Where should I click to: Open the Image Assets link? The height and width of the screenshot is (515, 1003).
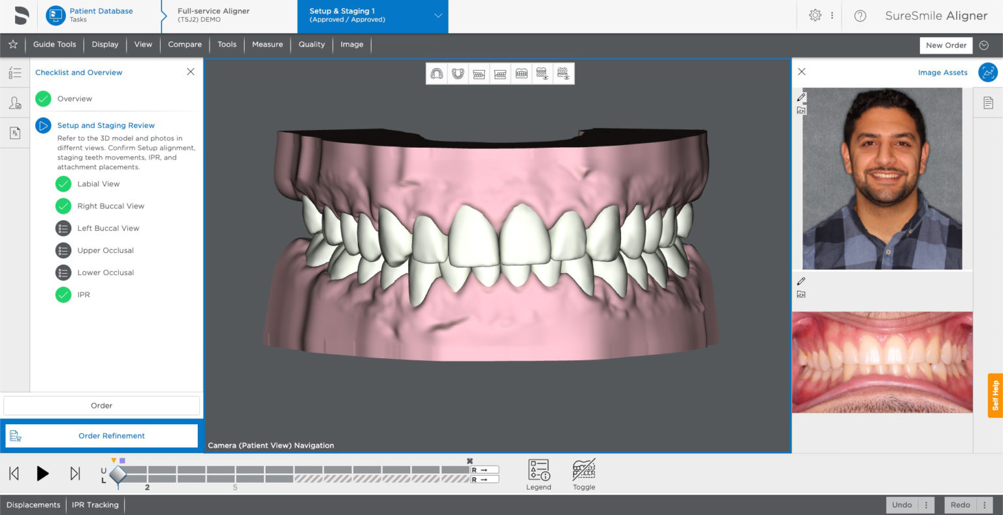pos(942,72)
